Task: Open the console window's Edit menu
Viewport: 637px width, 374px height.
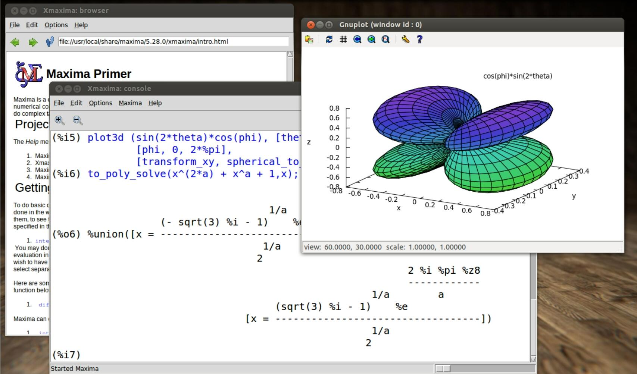Action: (76, 103)
